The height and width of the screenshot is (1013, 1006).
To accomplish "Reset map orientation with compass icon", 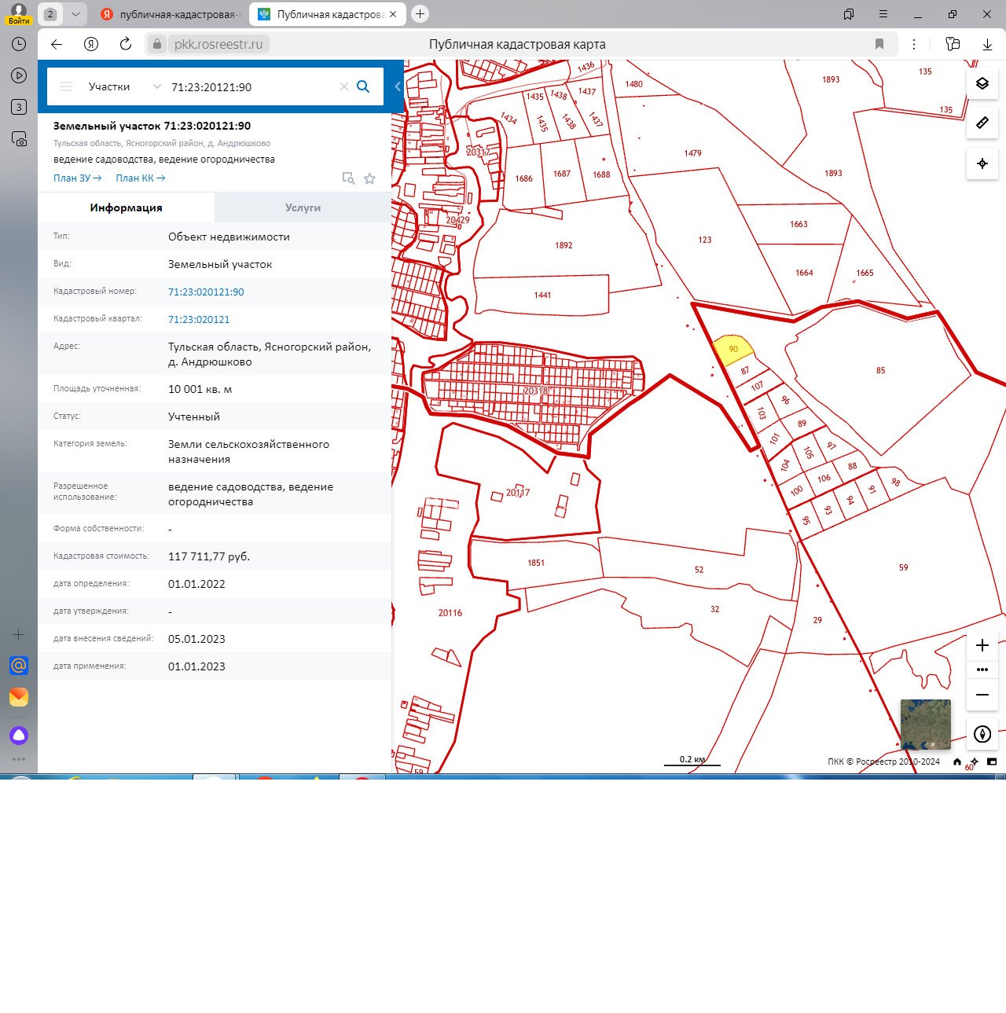I will pos(982,734).
